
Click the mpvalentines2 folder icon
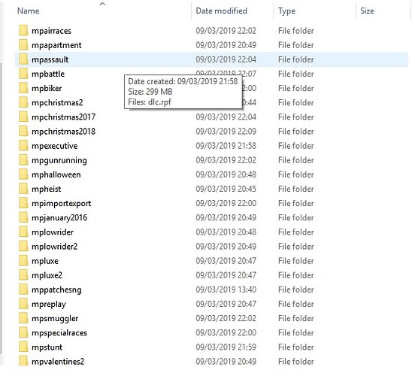point(23,362)
